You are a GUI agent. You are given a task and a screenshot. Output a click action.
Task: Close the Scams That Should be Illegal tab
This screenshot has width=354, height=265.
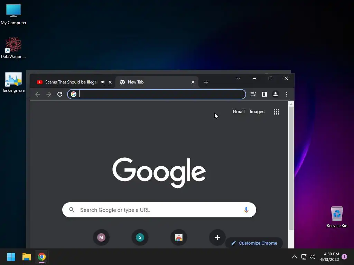point(110,82)
